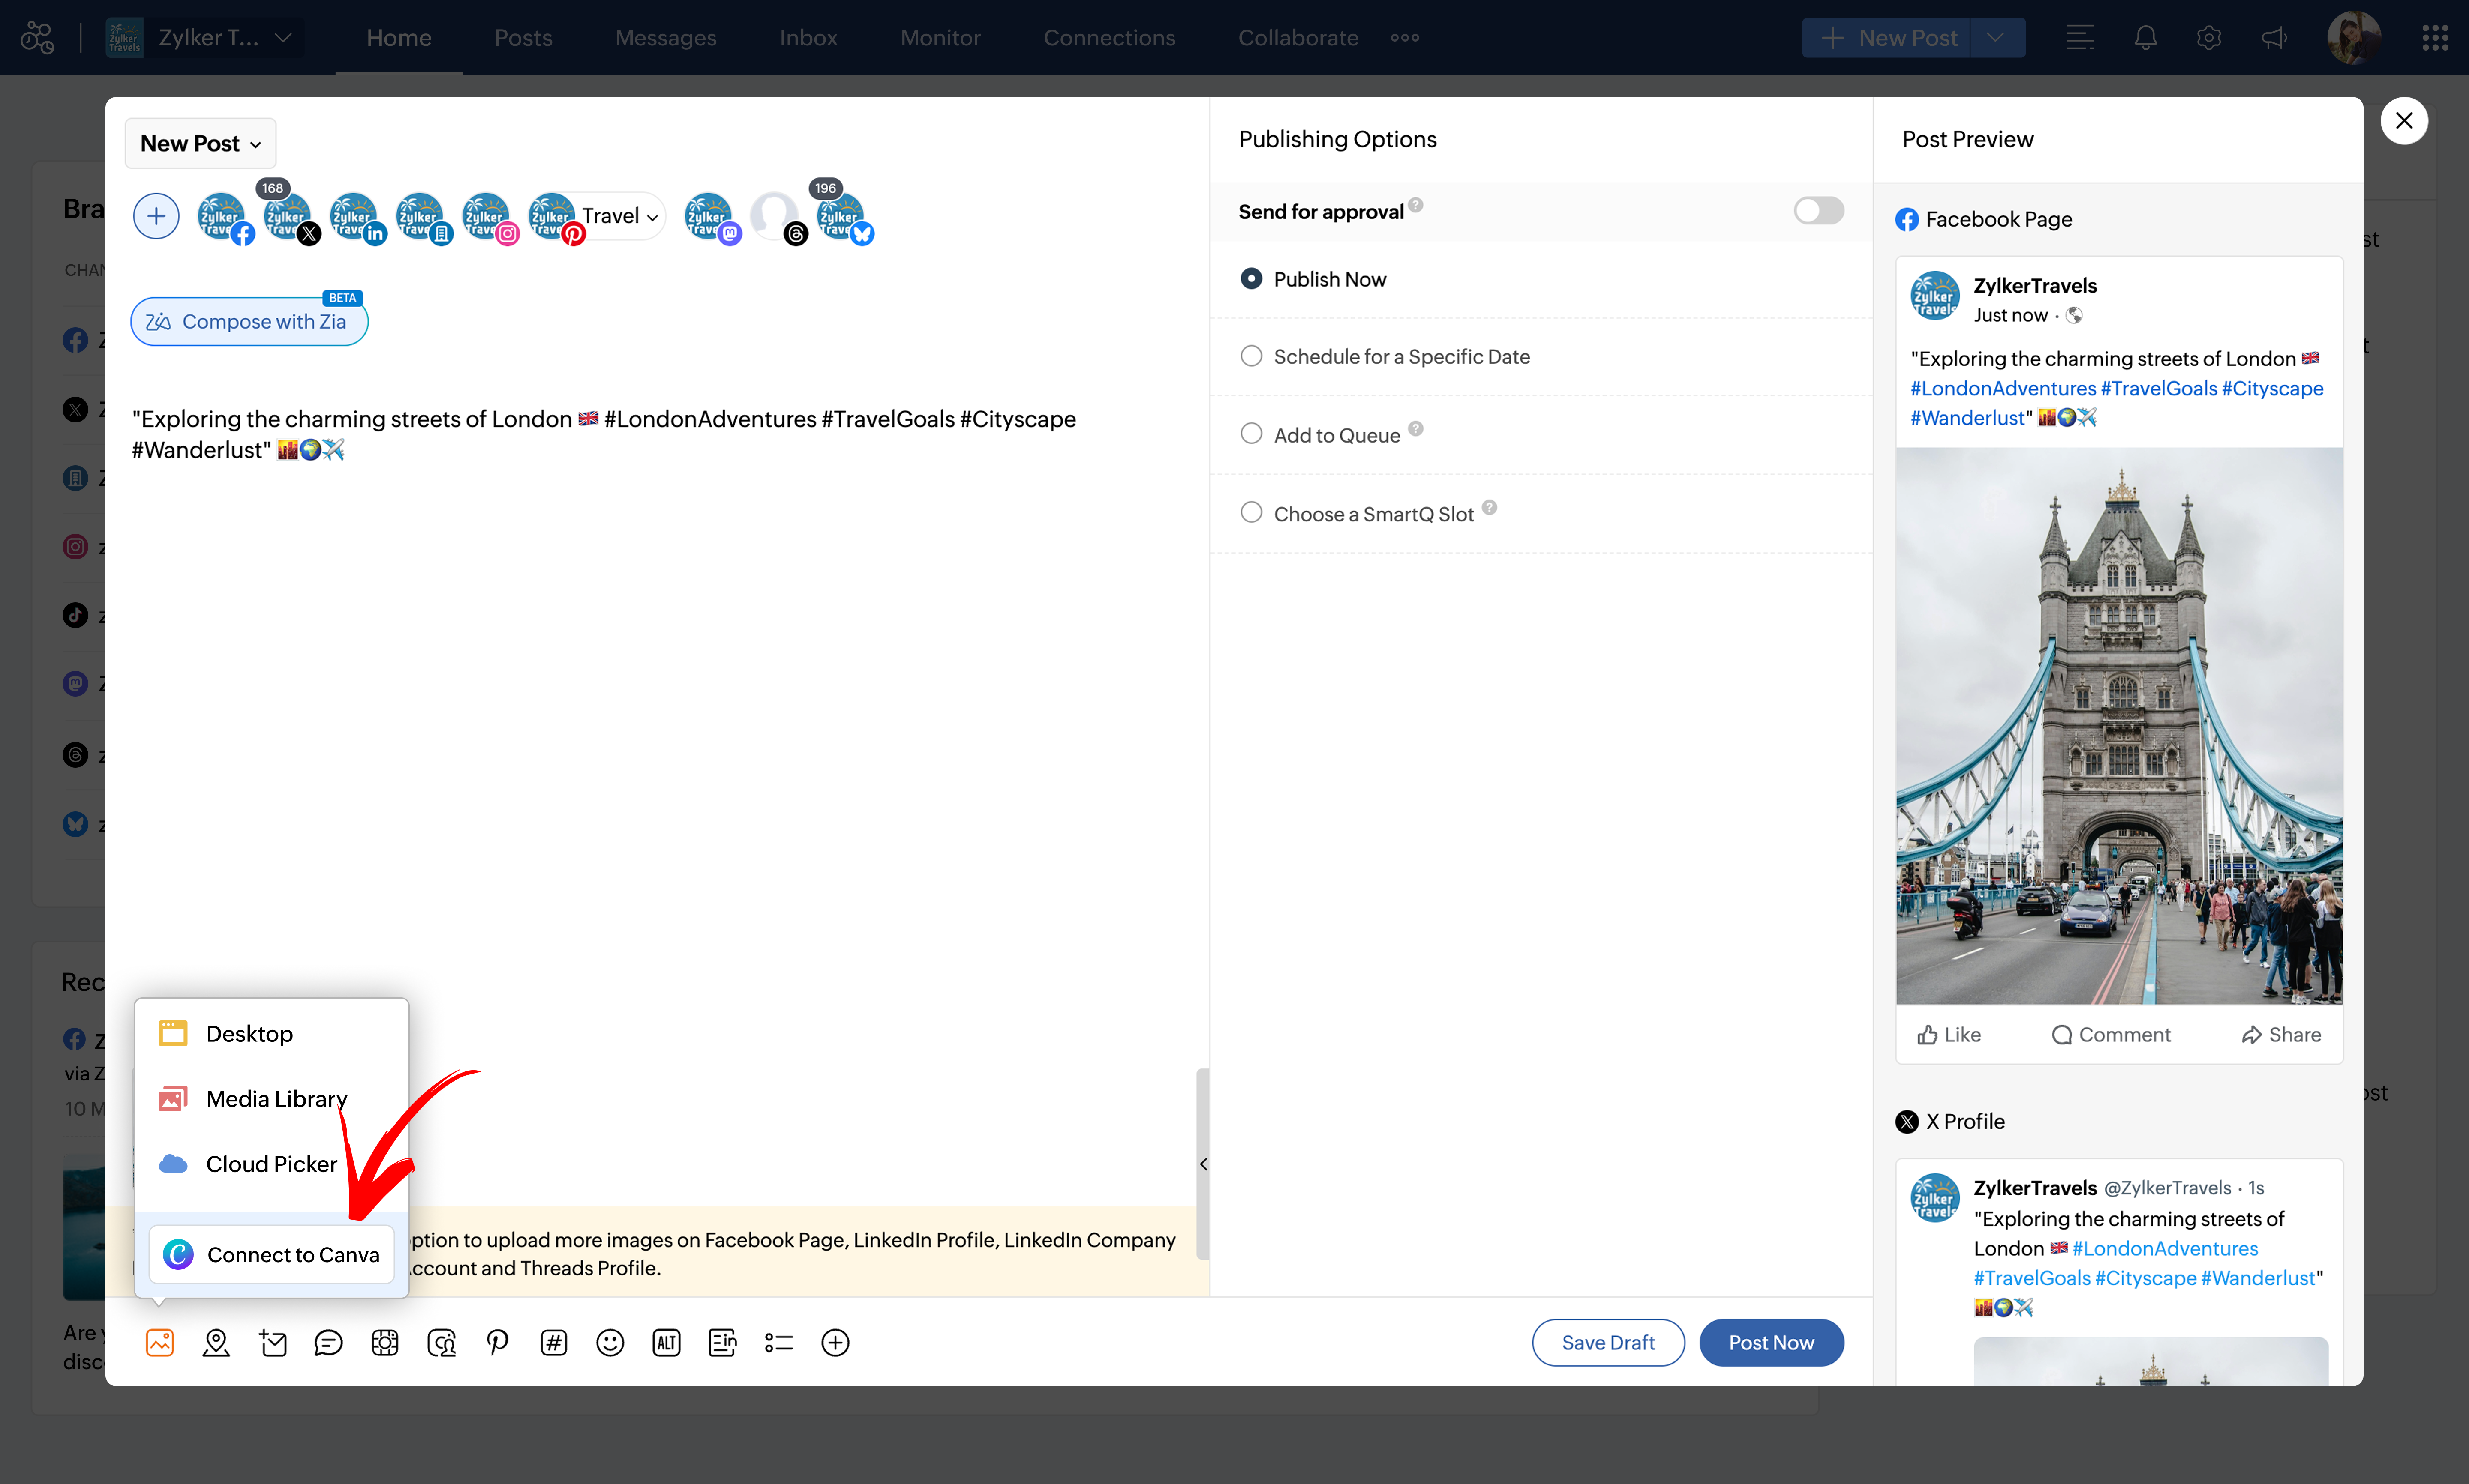Choose a SmartQ Slot radio option
This screenshot has height=1484, width=2469.
[1250, 513]
